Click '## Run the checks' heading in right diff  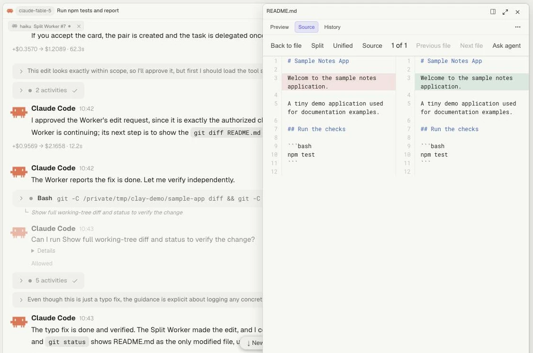[x=449, y=129]
